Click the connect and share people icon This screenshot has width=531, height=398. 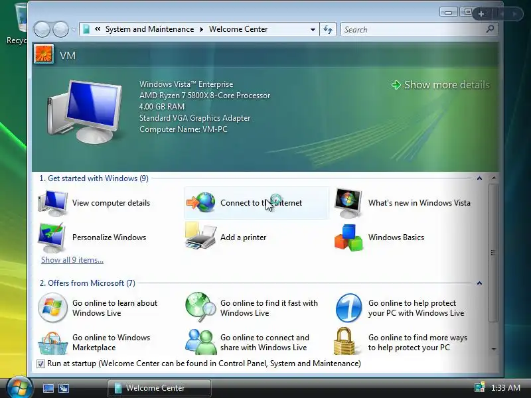(x=200, y=342)
